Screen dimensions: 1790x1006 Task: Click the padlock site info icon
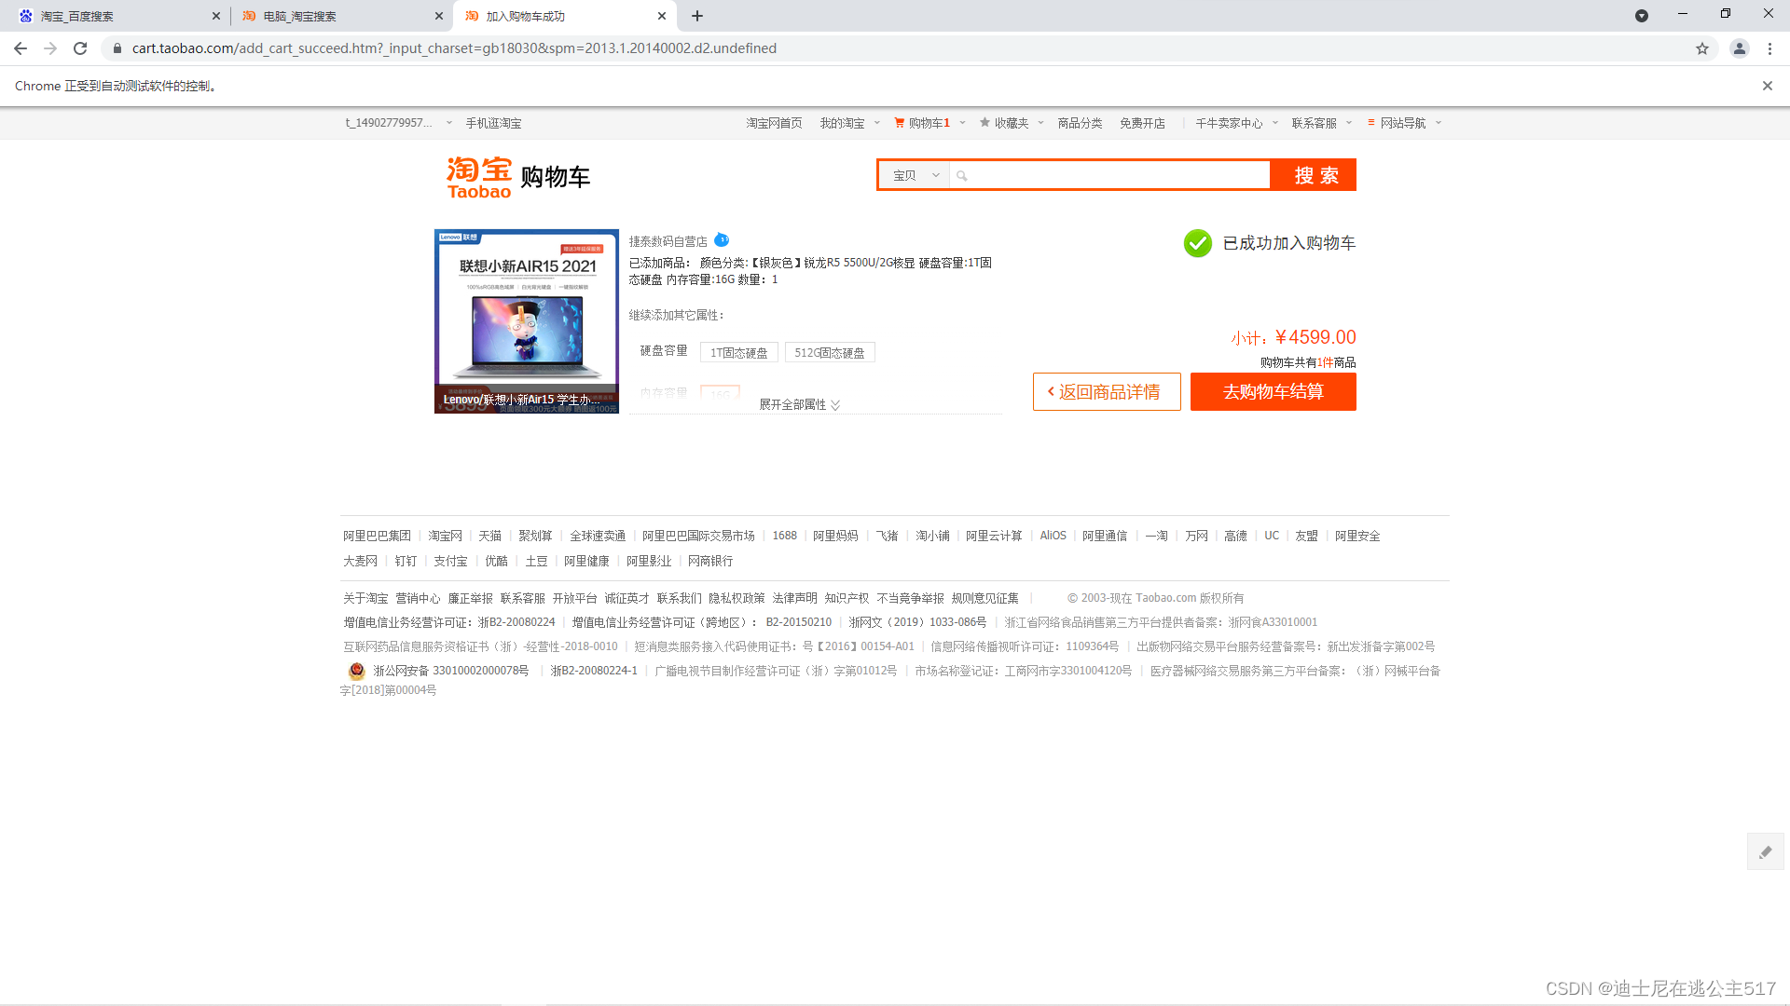click(117, 48)
